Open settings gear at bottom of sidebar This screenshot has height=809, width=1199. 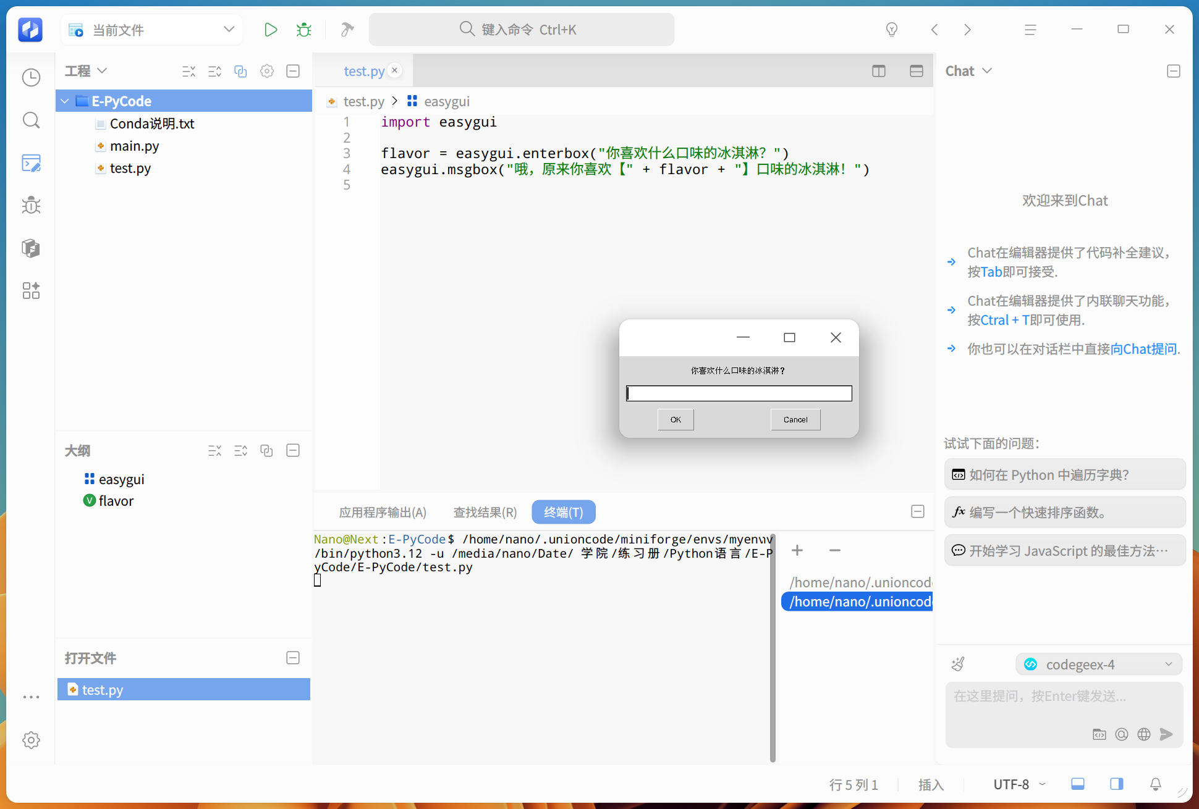tap(31, 740)
